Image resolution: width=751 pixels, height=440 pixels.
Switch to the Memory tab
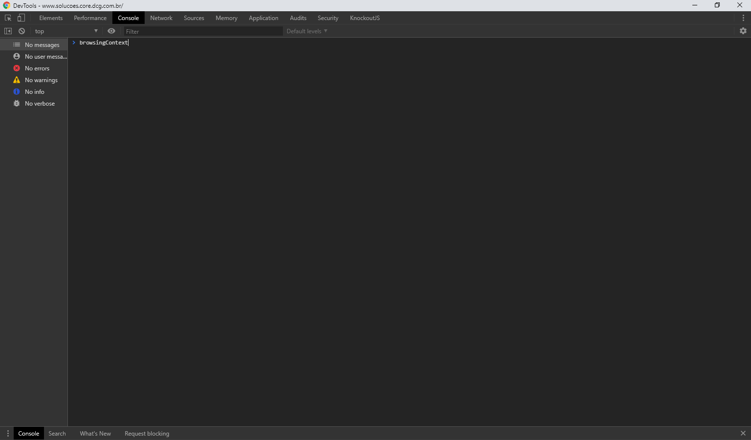[x=227, y=18]
